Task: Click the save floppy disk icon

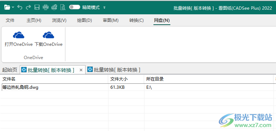Action: pos(37,8)
